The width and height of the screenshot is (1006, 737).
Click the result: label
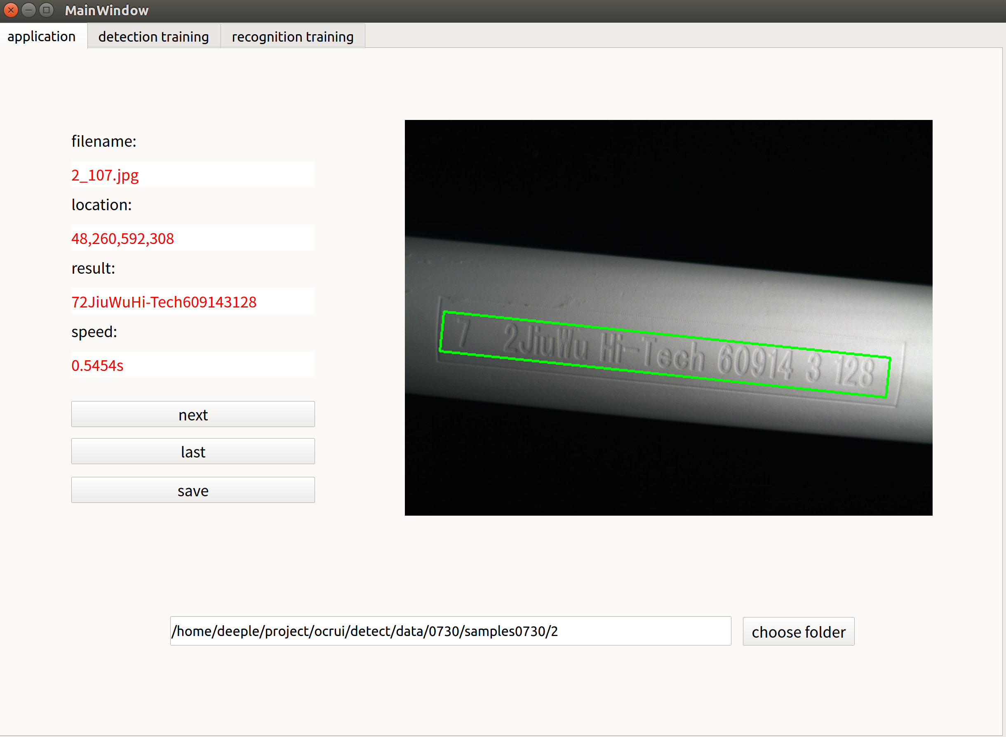point(93,268)
